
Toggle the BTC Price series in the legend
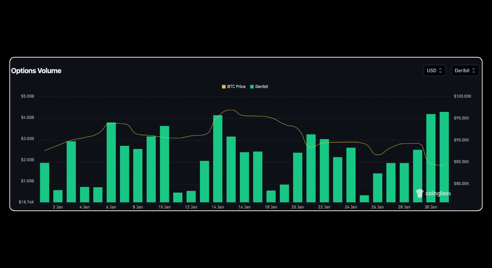click(x=233, y=86)
